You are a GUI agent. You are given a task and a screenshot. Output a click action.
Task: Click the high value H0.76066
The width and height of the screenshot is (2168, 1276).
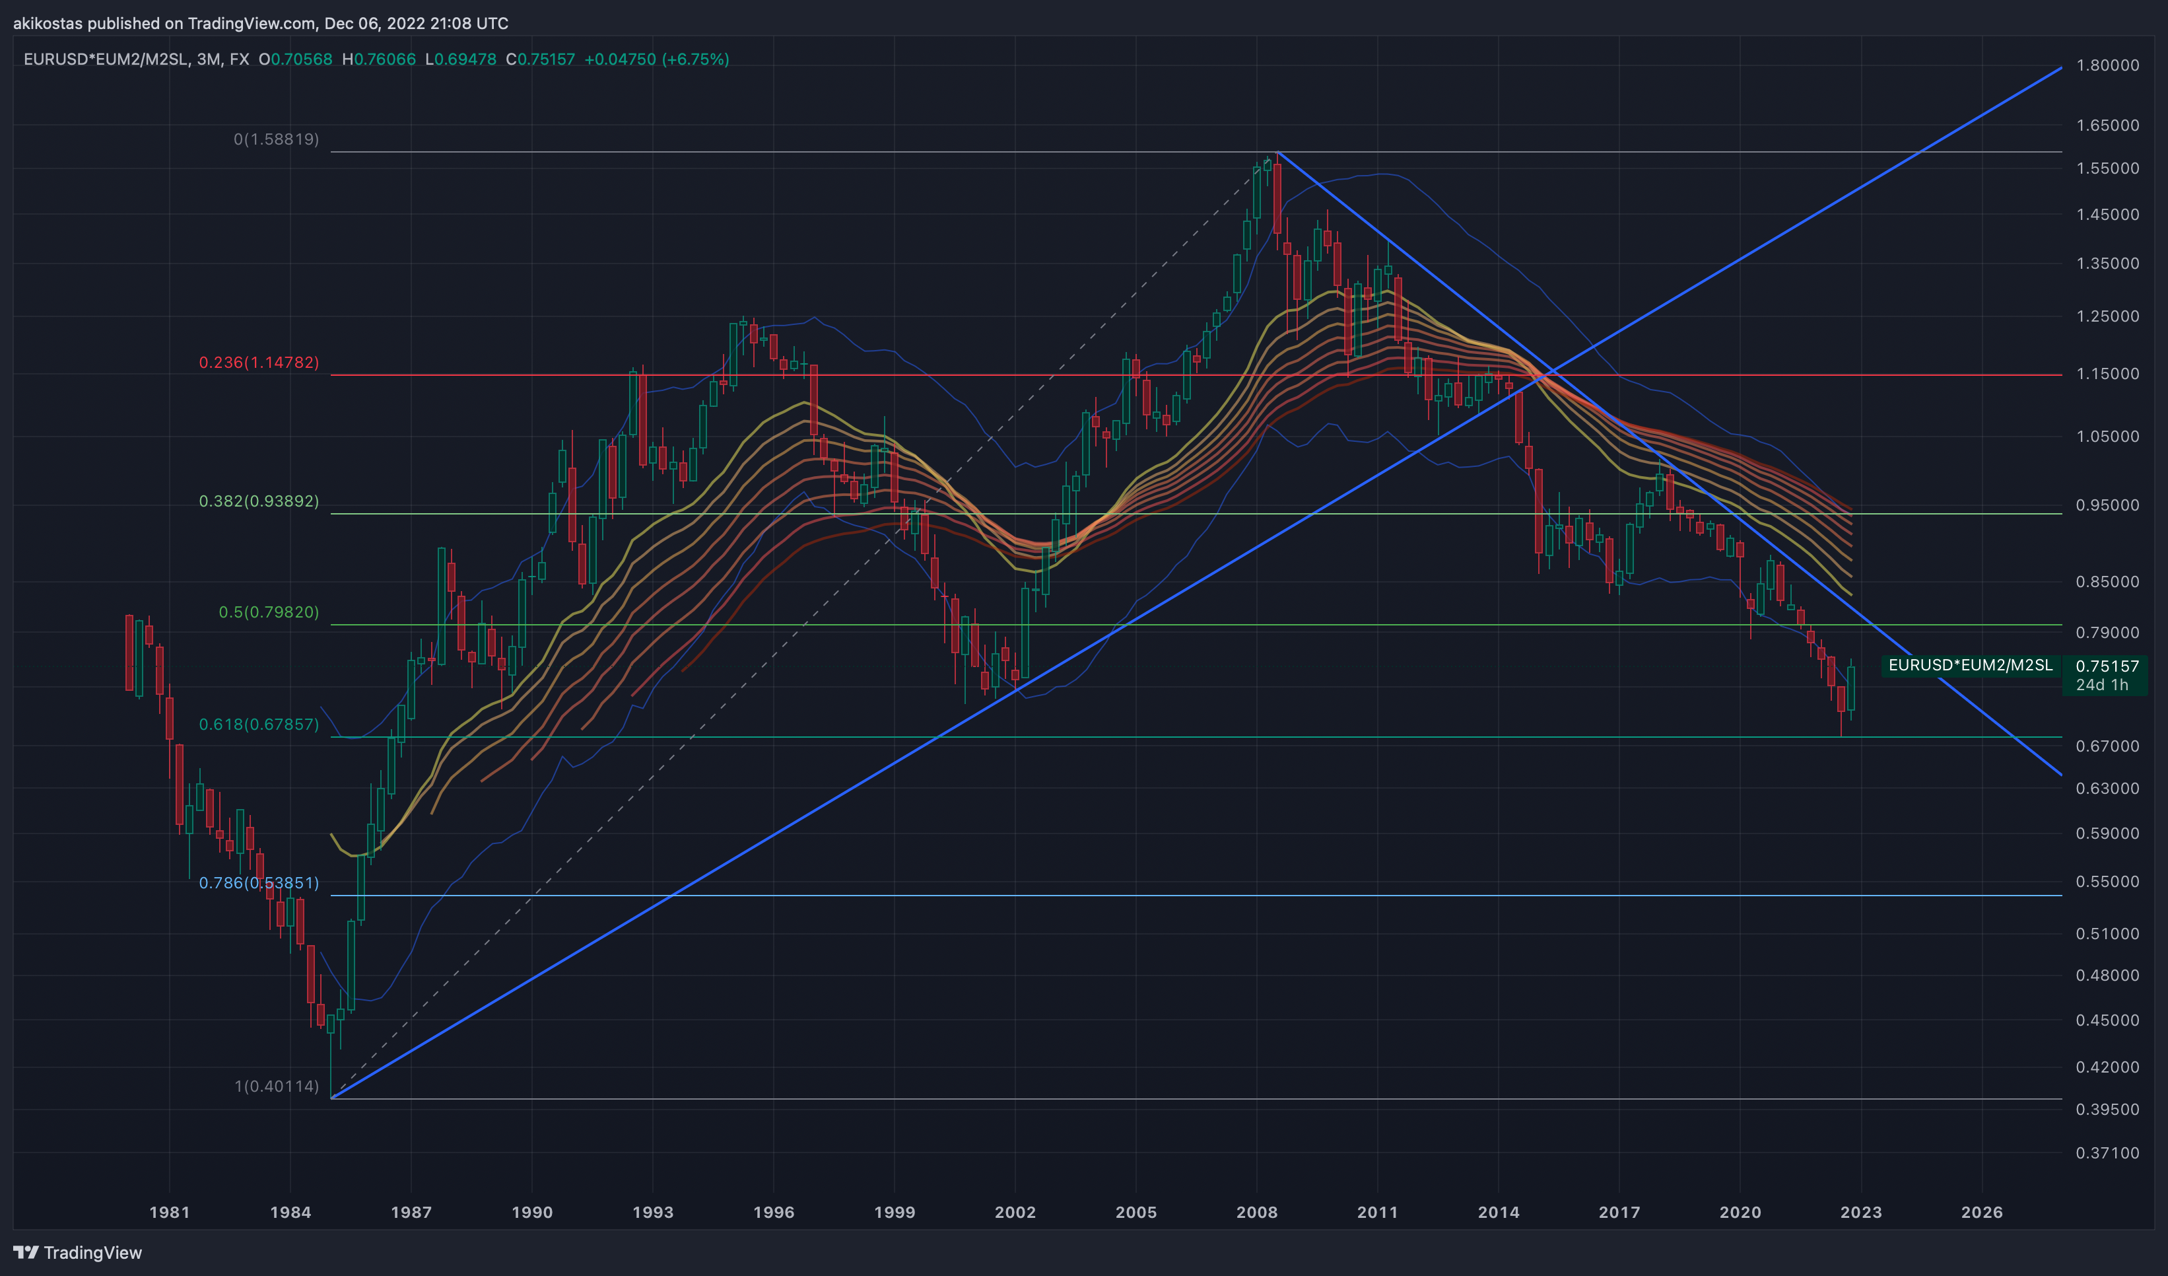pyautogui.click(x=378, y=59)
